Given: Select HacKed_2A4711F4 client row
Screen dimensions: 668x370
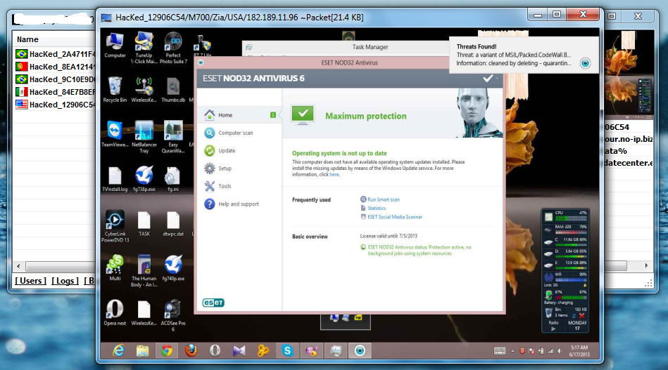Looking at the screenshot, I should pyautogui.click(x=55, y=54).
